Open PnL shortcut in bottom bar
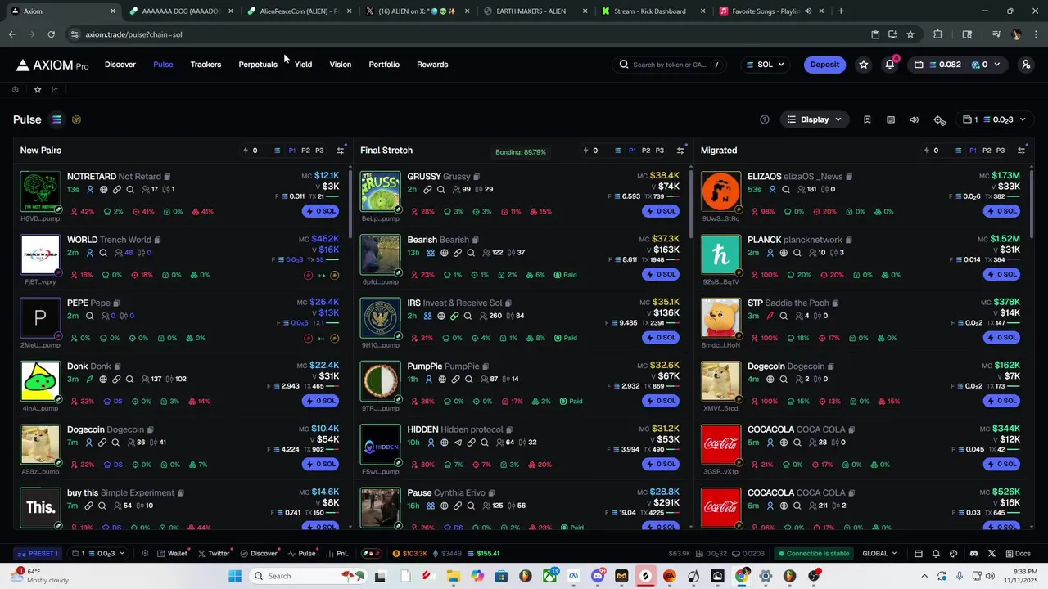 coord(337,554)
